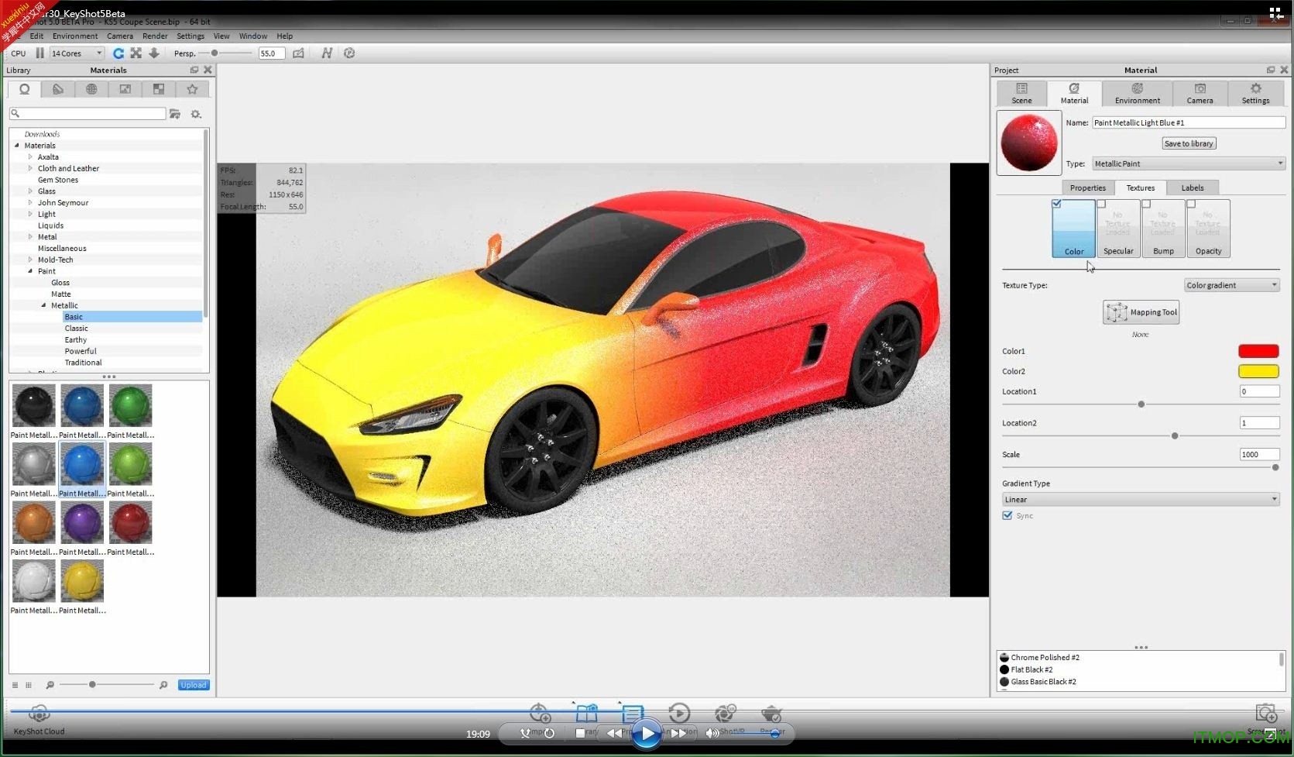Select the yellow Paint Metallic thumbnail
This screenshot has width=1294, height=757.
(x=82, y=581)
